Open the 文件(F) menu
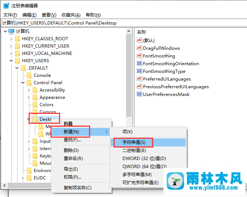 pyautogui.click(x=10, y=15)
